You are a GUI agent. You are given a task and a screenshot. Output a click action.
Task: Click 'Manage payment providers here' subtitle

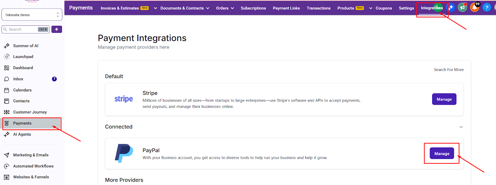tap(134, 47)
